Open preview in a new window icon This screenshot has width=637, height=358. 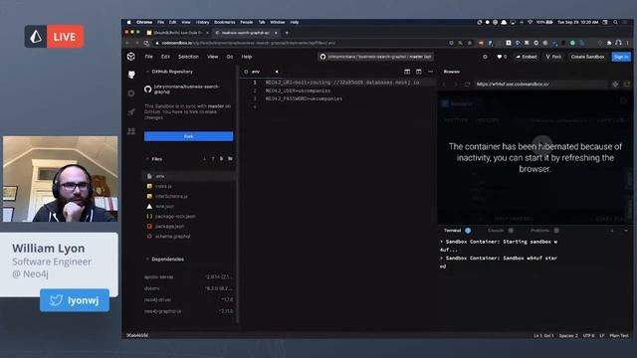[x=627, y=84]
